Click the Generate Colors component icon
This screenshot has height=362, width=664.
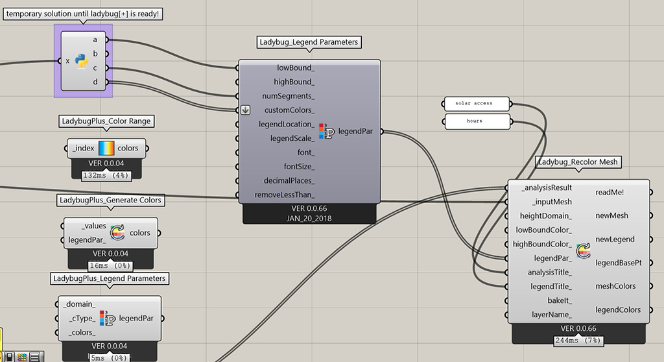pyautogui.click(x=117, y=233)
